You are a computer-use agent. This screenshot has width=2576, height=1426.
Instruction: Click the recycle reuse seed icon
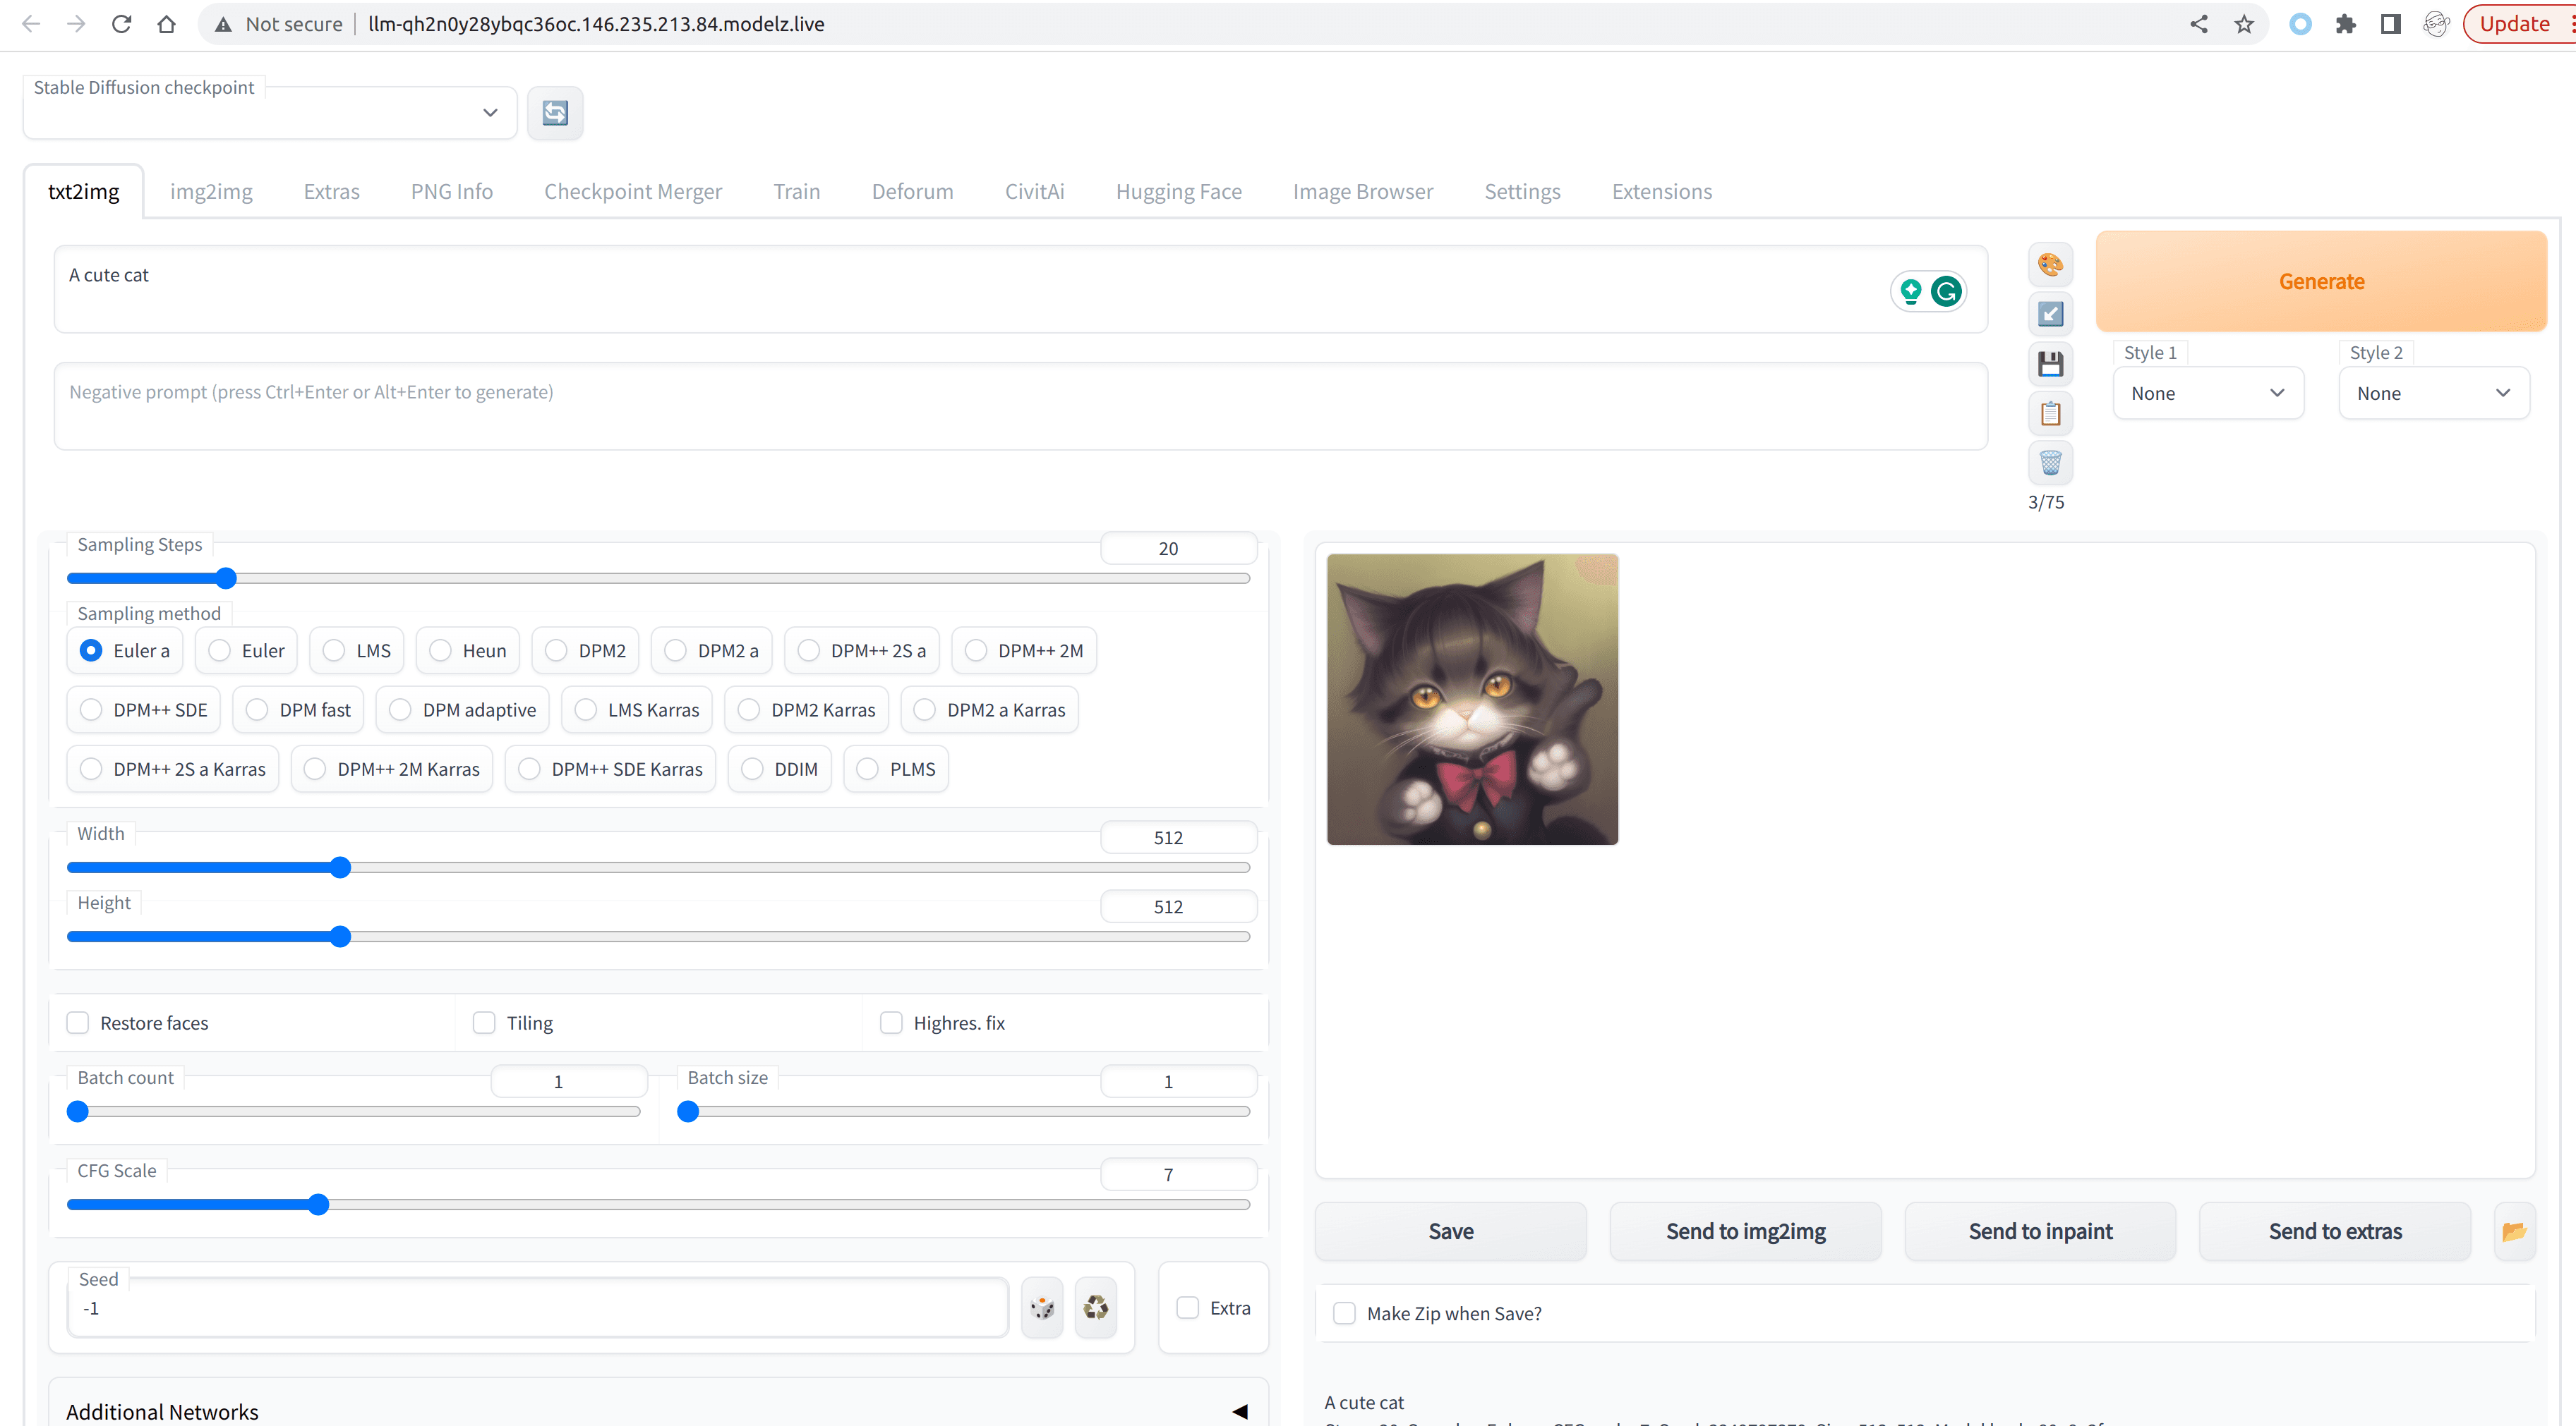[x=1096, y=1308]
